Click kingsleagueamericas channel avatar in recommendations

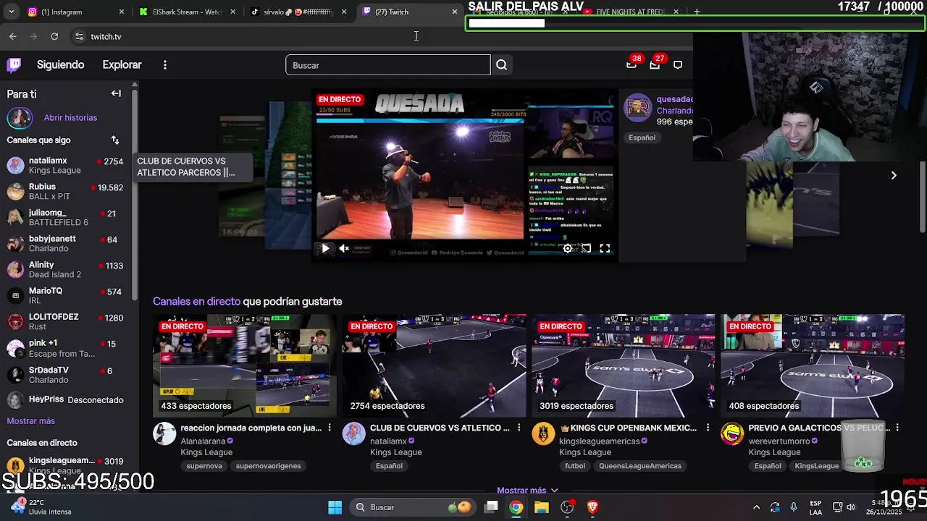tap(543, 434)
